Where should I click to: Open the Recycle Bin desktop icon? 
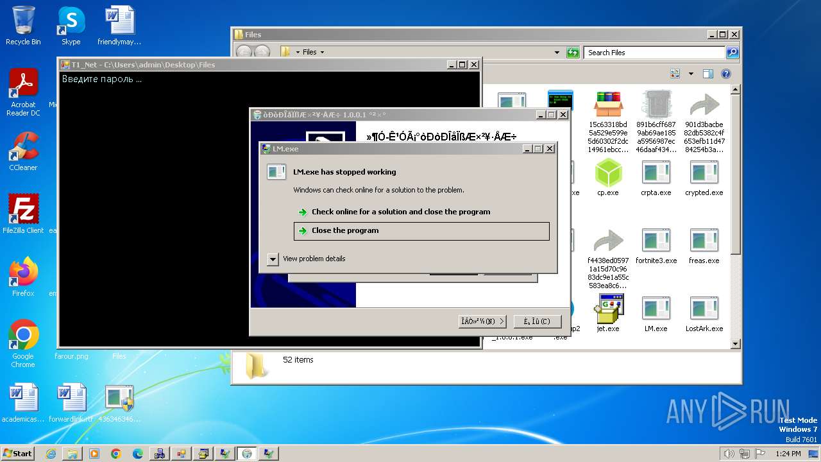tap(23, 26)
